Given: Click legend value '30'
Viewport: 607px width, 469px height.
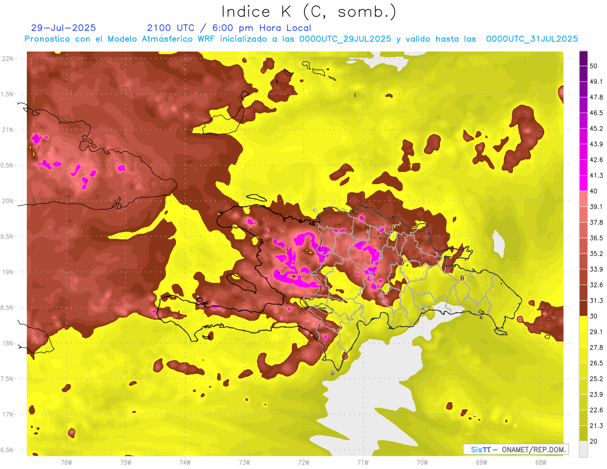Looking at the screenshot, I should [594, 316].
